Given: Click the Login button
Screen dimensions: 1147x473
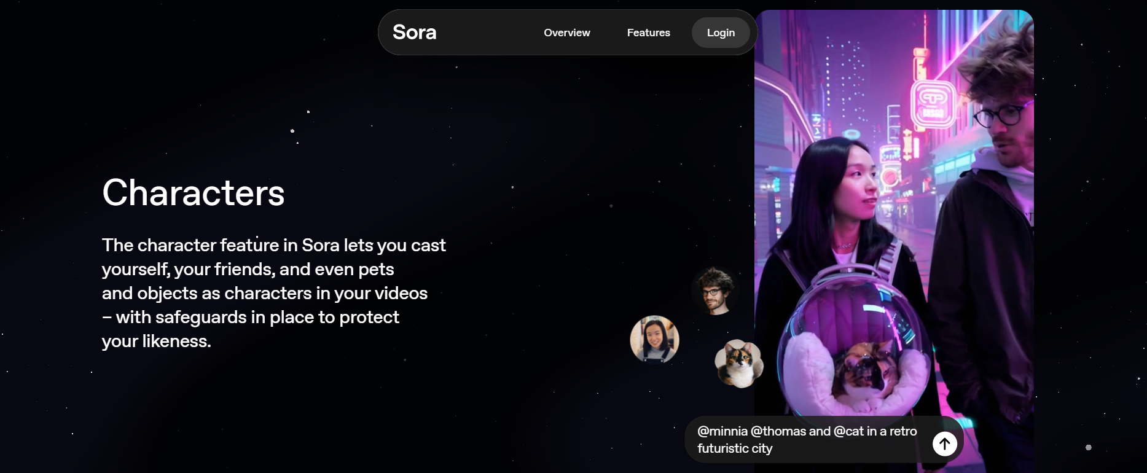Looking at the screenshot, I should tap(721, 33).
